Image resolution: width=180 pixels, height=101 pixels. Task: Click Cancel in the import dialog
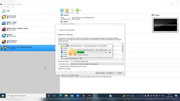pyautogui.click(x=120, y=73)
